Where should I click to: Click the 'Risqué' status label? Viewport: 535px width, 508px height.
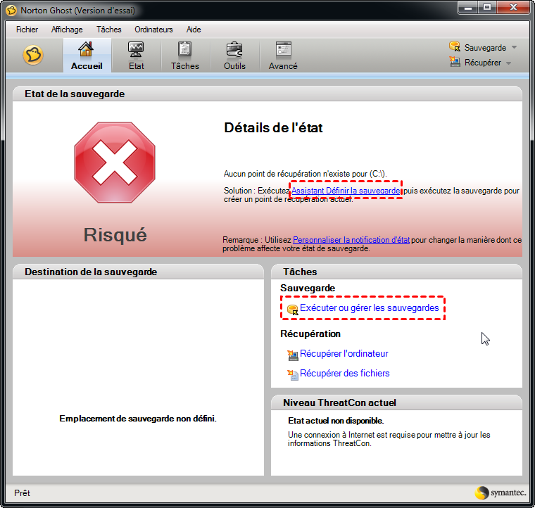pyautogui.click(x=115, y=235)
